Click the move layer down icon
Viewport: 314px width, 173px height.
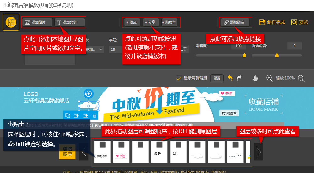point(85,115)
